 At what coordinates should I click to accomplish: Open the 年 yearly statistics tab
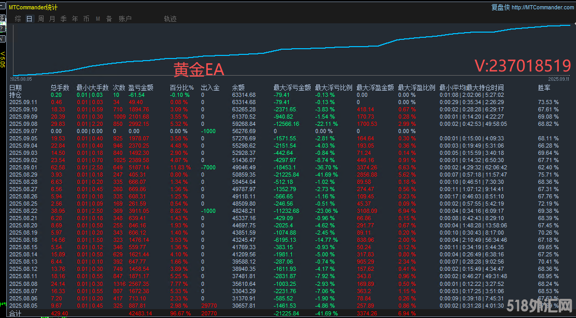(75, 19)
